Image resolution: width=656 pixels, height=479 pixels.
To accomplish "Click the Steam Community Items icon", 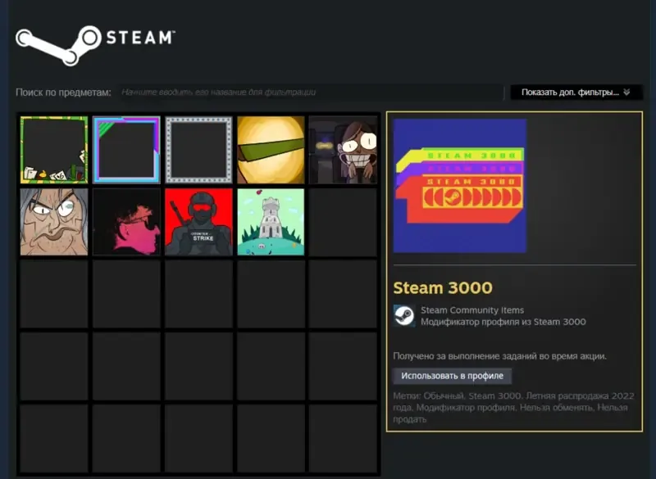I will (404, 316).
